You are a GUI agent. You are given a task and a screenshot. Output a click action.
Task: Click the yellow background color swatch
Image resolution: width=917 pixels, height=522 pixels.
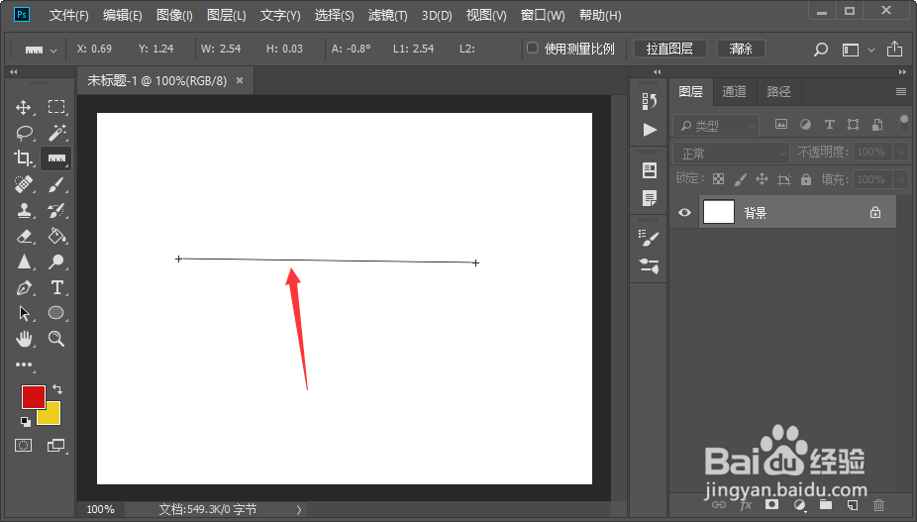coord(51,415)
